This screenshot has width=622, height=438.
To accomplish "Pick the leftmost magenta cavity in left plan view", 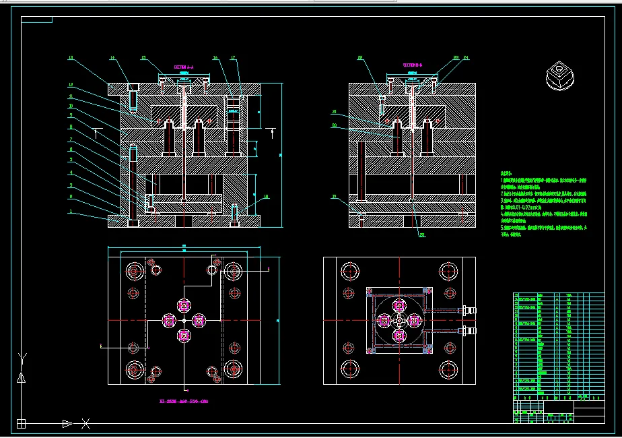I will [169, 321].
